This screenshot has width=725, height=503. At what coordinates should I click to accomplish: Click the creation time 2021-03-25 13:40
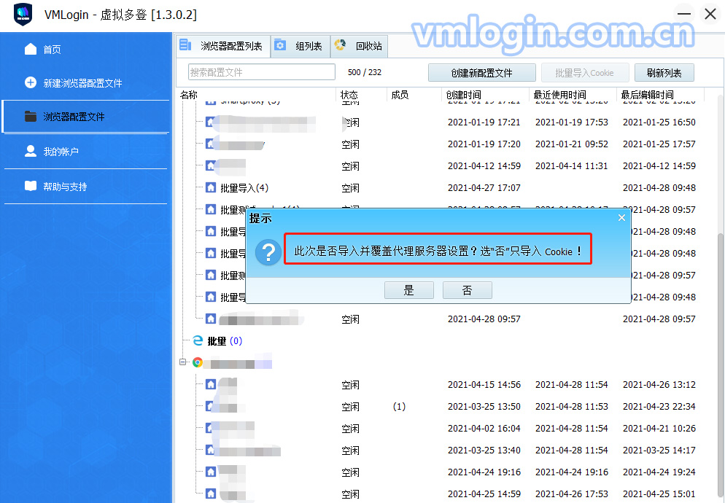pos(484,451)
